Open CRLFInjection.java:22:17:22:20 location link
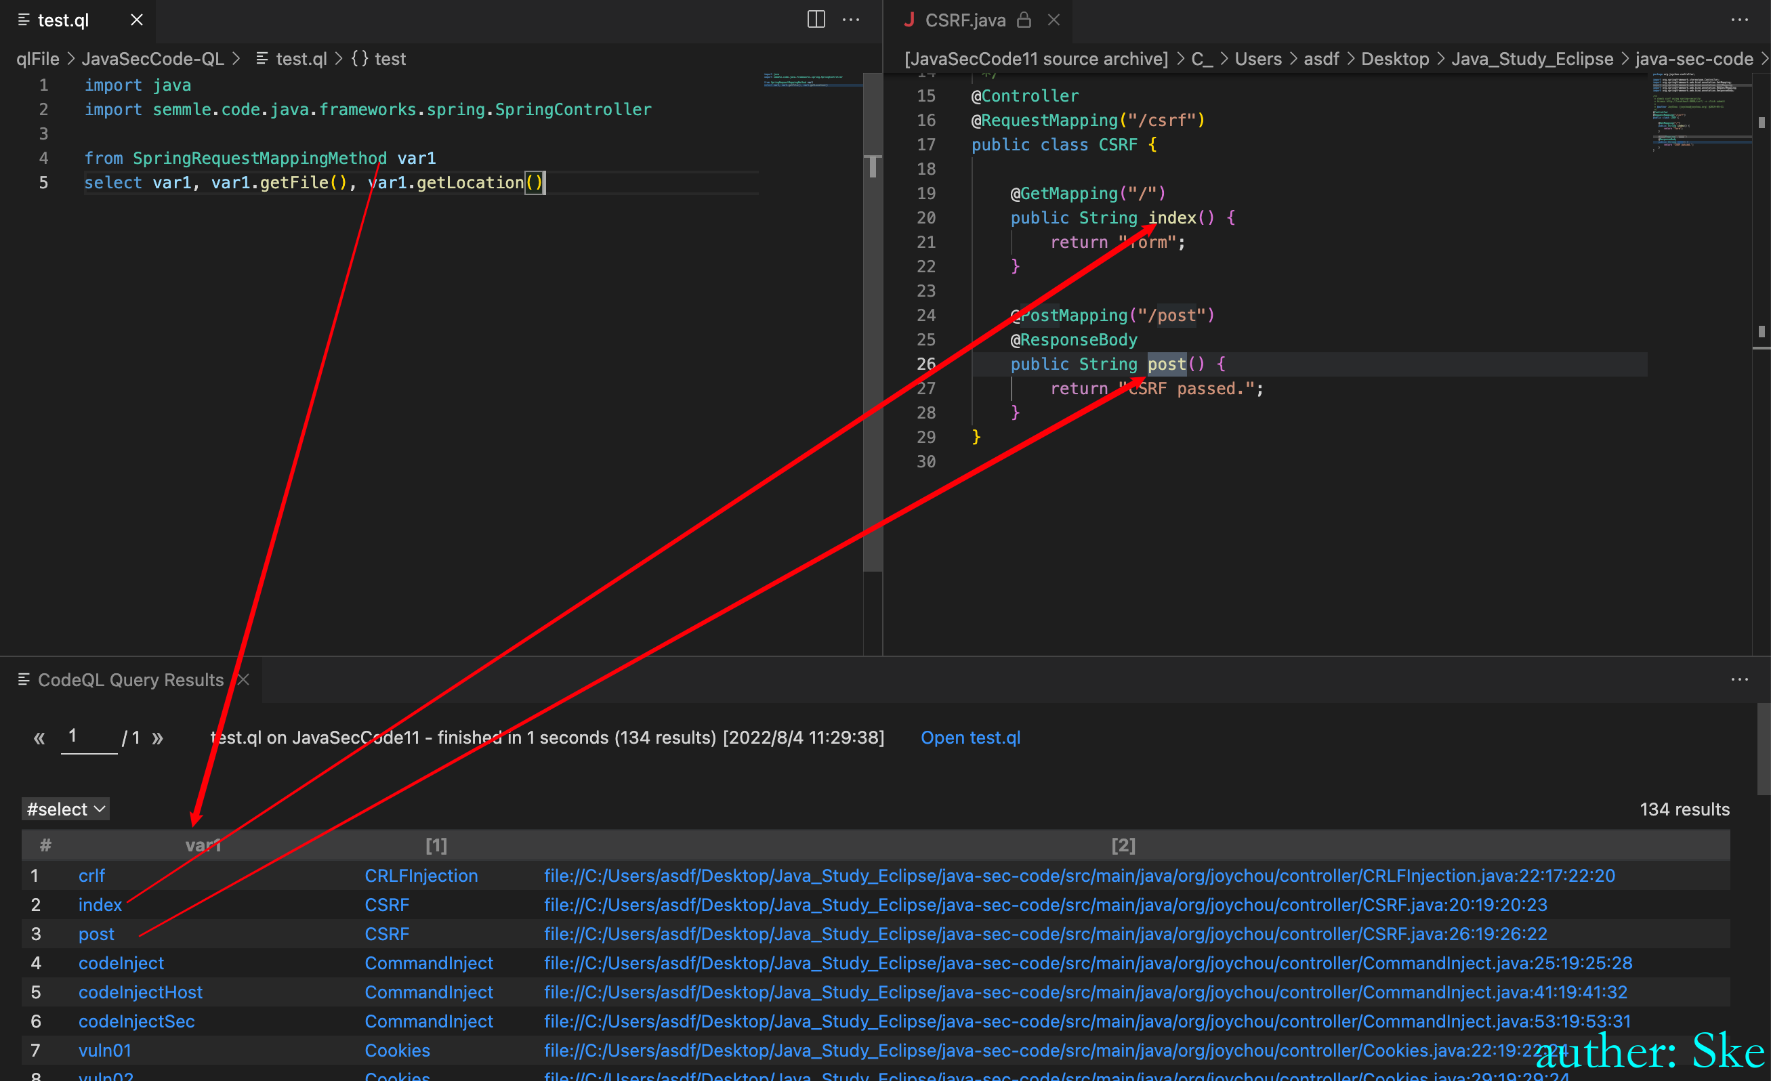The height and width of the screenshot is (1081, 1771). 1079,876
